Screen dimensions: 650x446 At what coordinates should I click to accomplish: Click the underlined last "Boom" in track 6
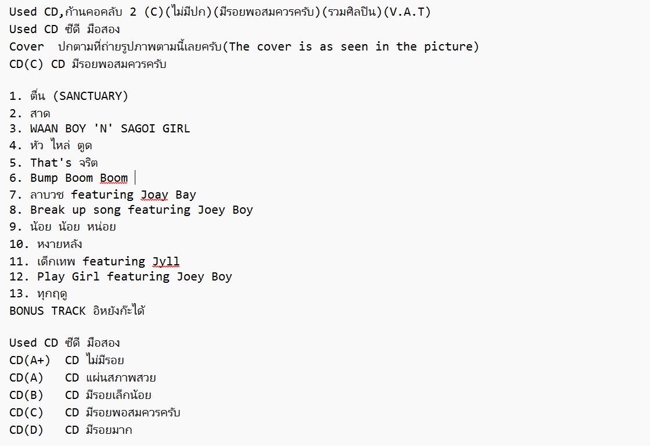pos(114,178)
